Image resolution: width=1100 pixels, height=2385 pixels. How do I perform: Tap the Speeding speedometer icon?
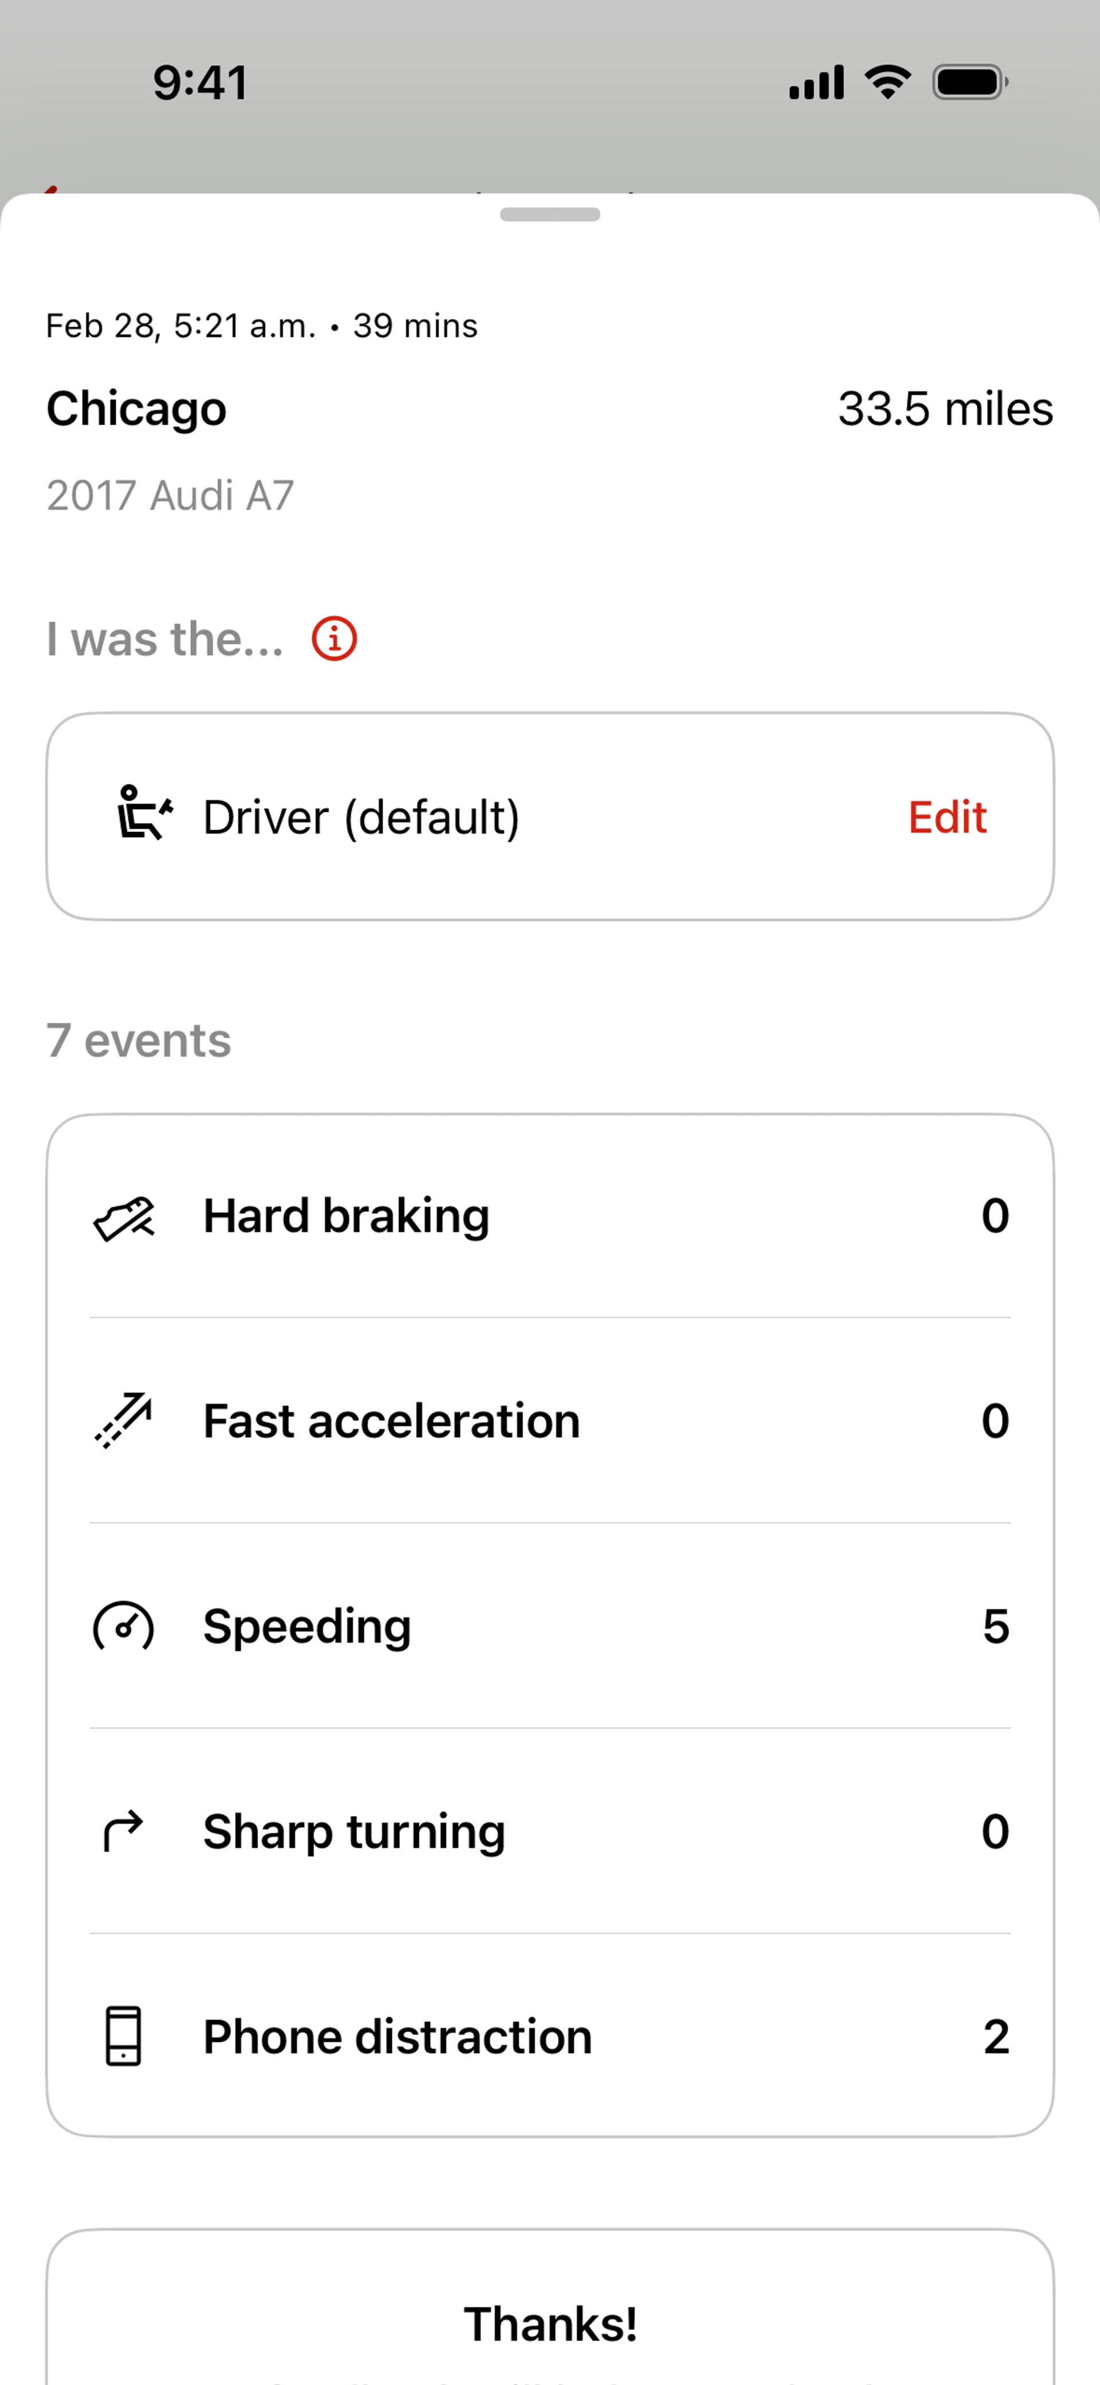tap(124, 1627)
